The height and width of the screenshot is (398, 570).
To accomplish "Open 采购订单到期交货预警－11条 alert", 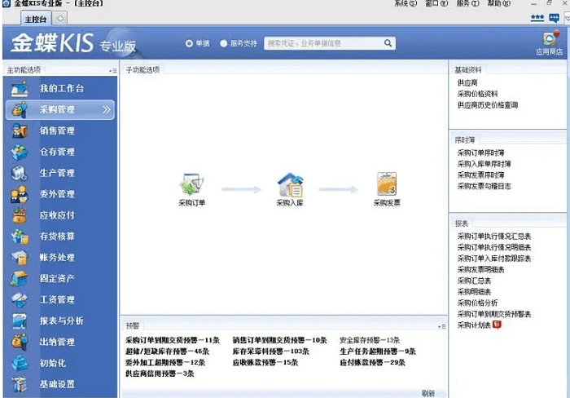I will click(173, 340).
